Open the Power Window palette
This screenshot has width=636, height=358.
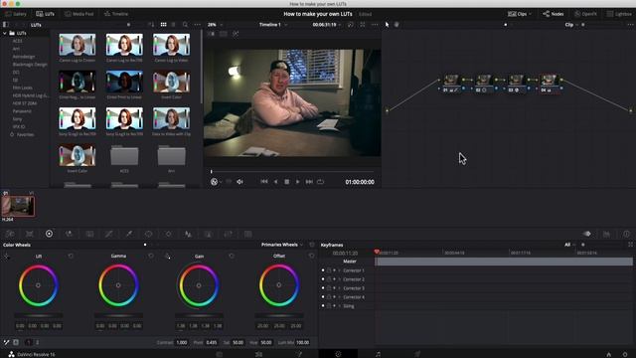tap(148, 234)
